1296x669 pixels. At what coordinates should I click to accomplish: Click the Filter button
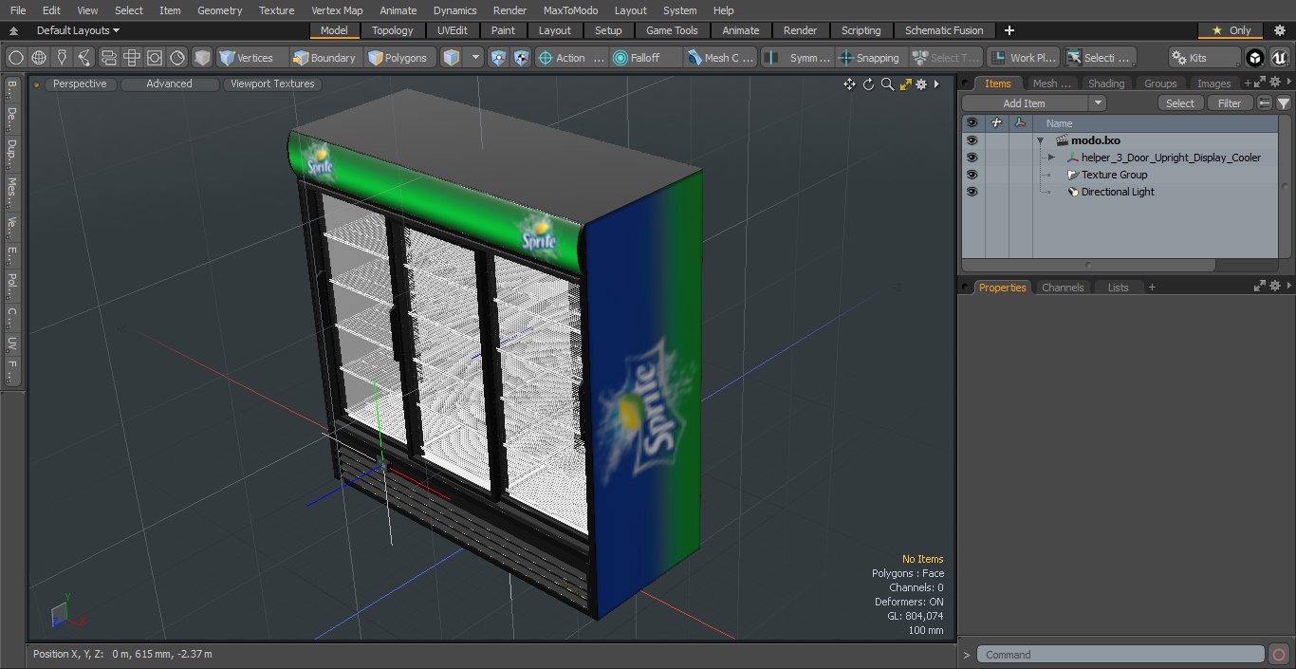coord(1230,103)
